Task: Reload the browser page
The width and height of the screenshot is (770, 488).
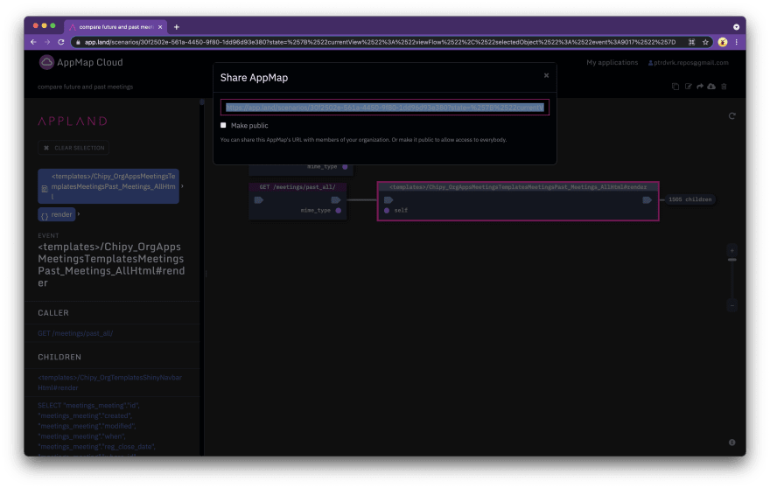Action: [61, 42]
